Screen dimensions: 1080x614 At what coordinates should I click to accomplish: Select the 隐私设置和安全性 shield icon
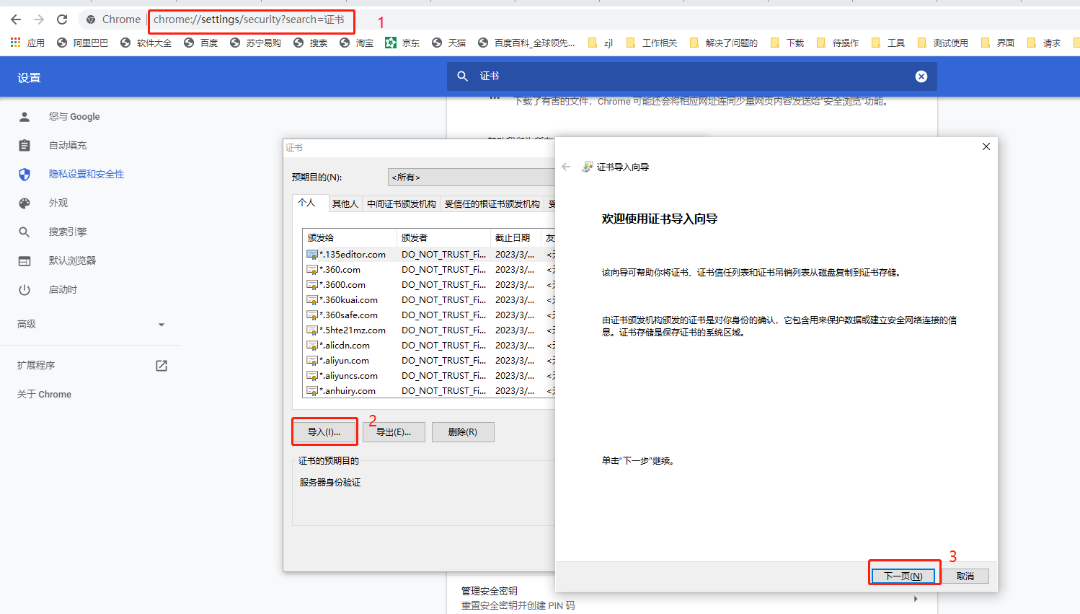click(x=25, y=173)
